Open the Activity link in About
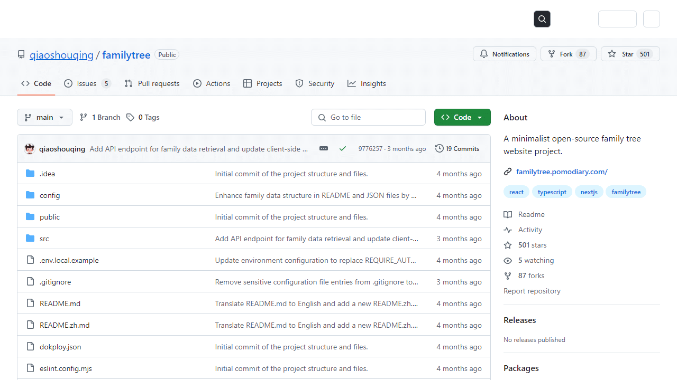 pos(523,230)
